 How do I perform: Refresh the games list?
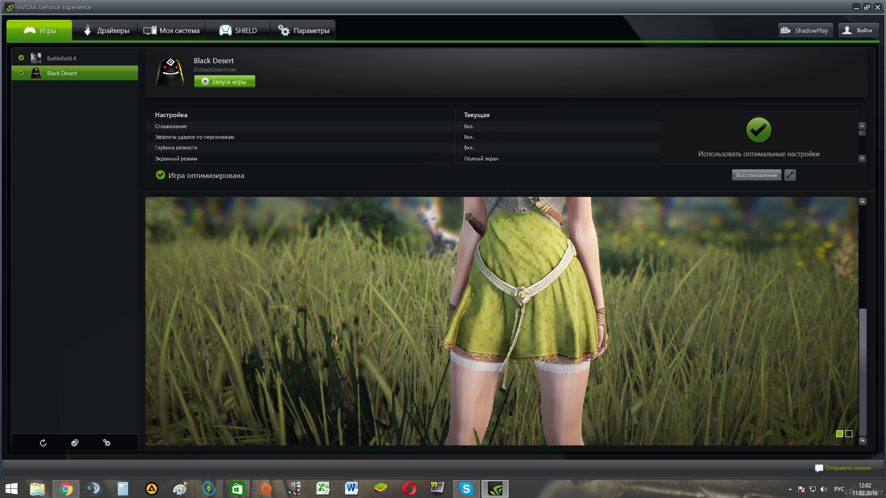(x=43, y=443)
